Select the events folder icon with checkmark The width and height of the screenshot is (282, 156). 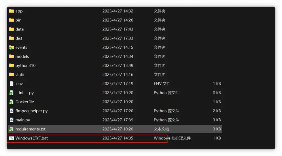[11, 47]
